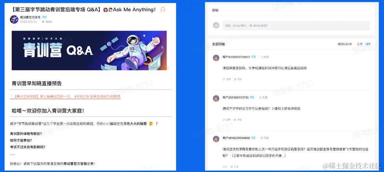Image resolution: width=384 pixels, height=172 pixels.
Task: Click the 青训营官方账号 author avatar
Action: 14,19
